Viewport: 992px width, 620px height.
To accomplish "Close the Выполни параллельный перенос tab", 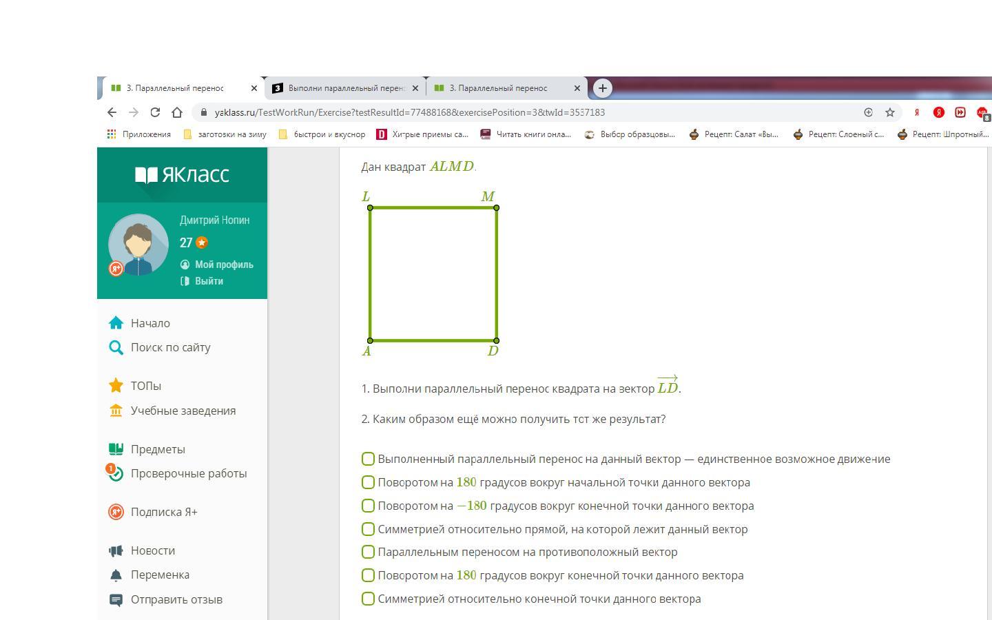I will click(415, 88).
